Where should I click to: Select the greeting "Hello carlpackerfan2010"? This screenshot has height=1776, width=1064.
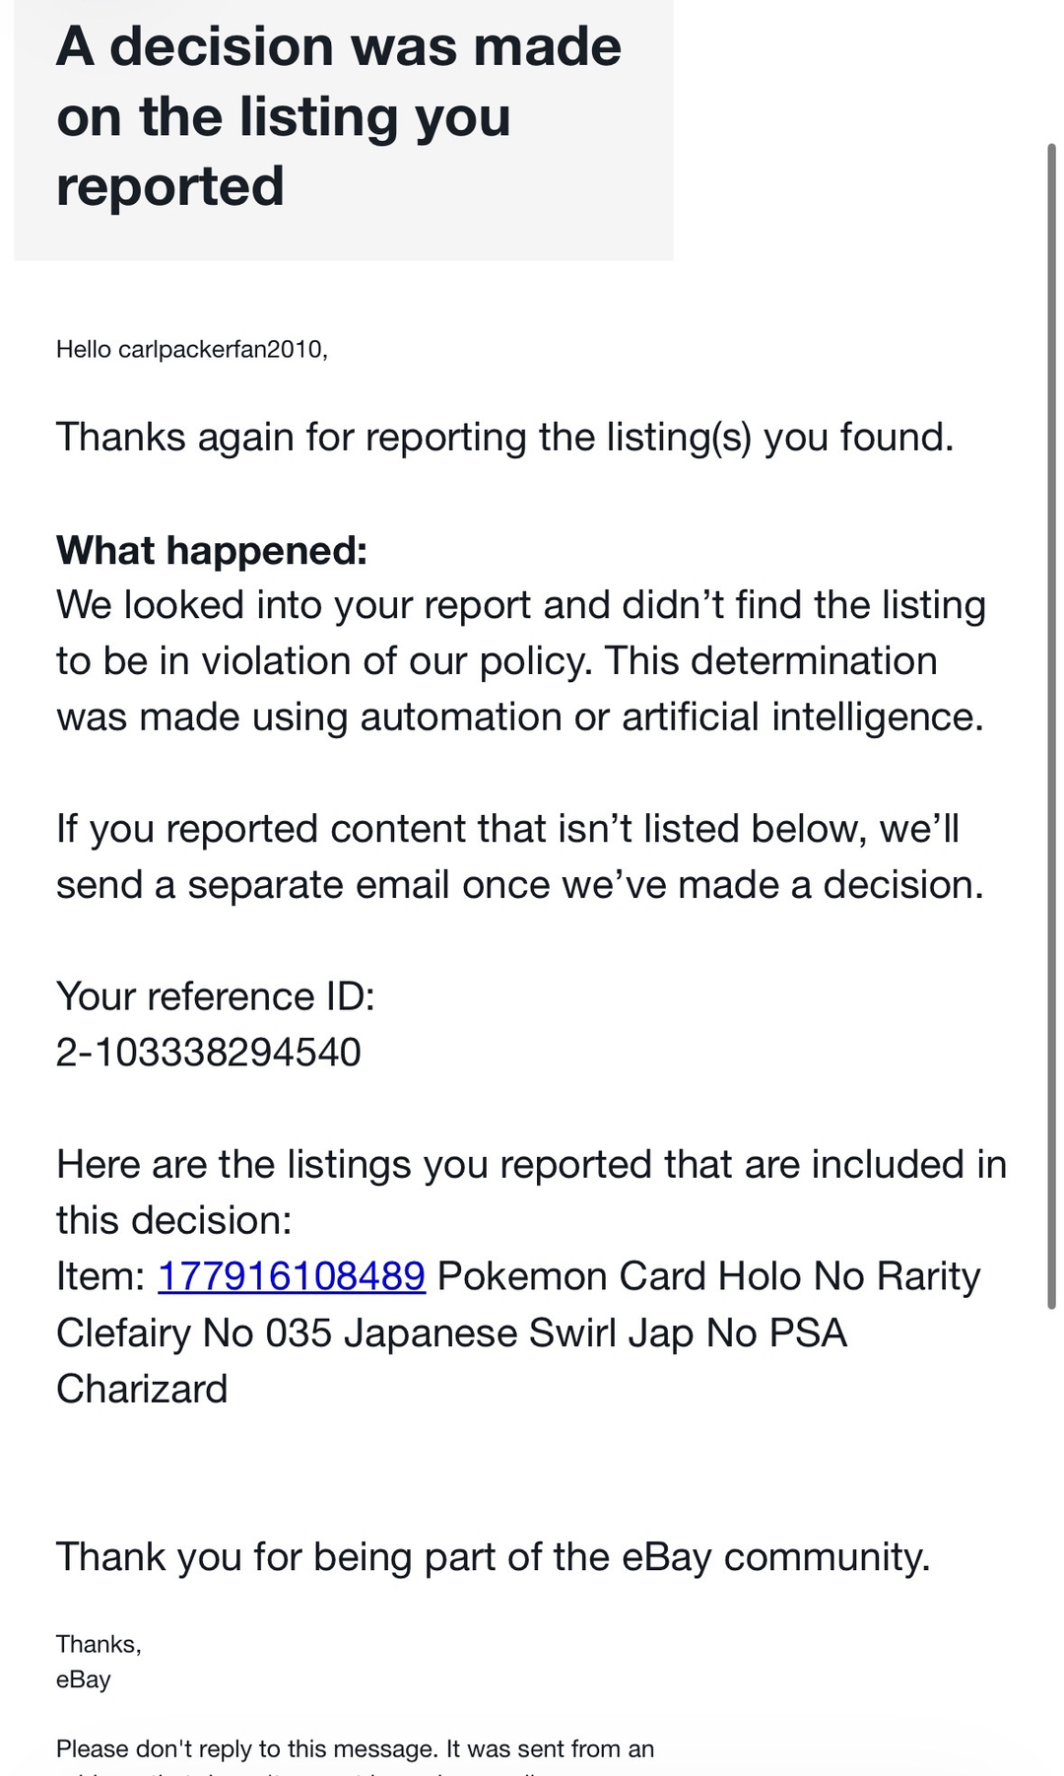coord(191,349)
